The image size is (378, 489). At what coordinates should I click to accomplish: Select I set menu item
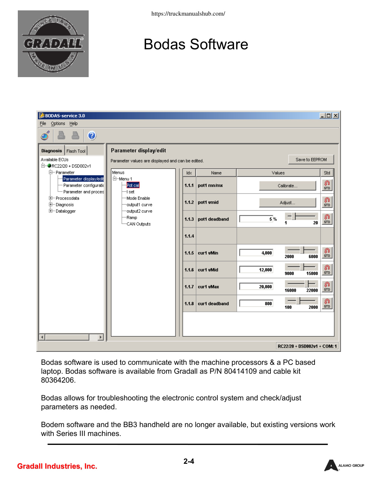(x=131, y=192)
